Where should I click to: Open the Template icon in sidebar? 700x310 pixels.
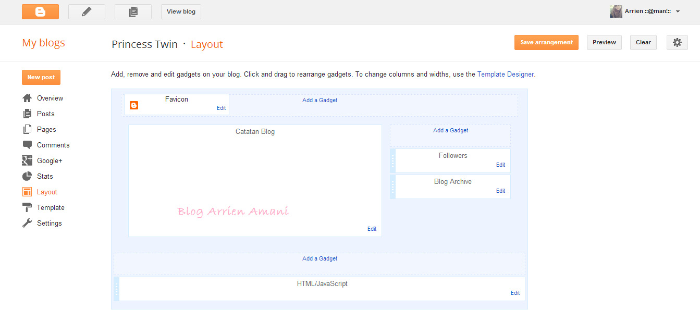click(x=27, y=207)
